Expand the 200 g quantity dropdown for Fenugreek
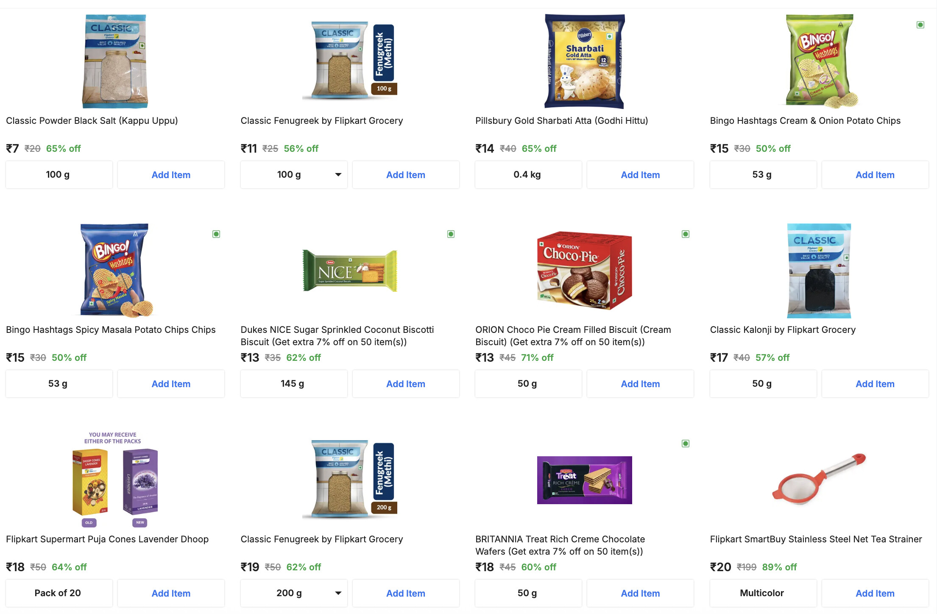The width and height of the screenshot is (937, 614). [294, 593]
